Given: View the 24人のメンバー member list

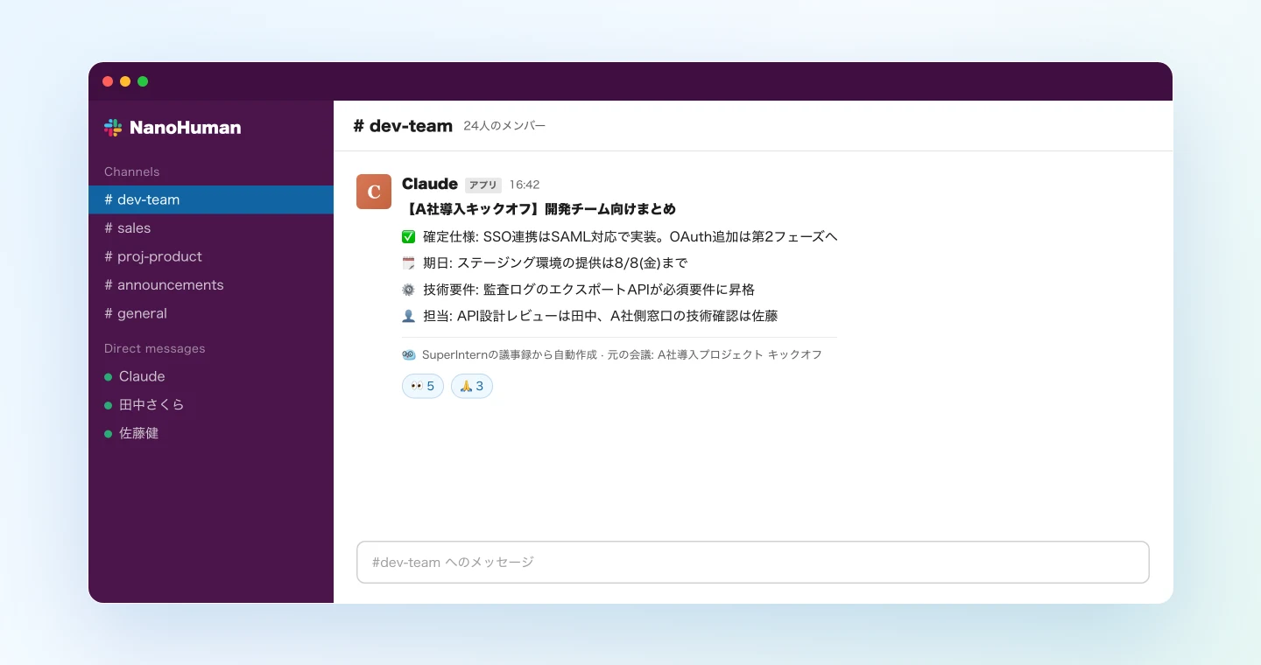Looking at the screenshot, I should pos(504,126).
